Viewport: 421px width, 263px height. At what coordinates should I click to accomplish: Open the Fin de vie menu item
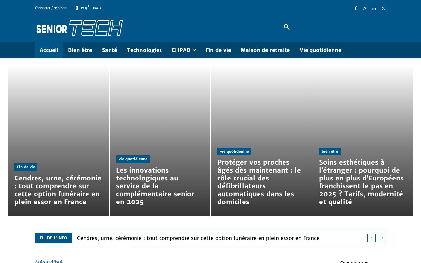point(218,50)
